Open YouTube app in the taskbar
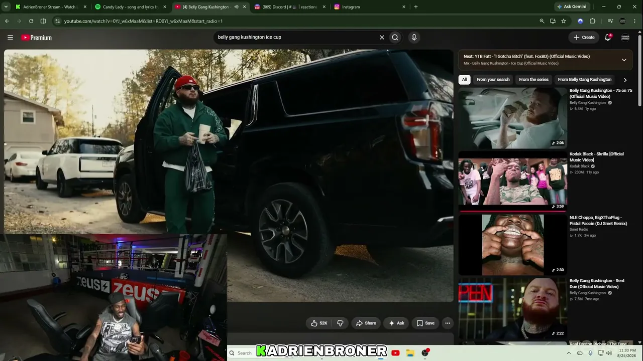This screenshot has height=361, width=643. coord(395,353)
